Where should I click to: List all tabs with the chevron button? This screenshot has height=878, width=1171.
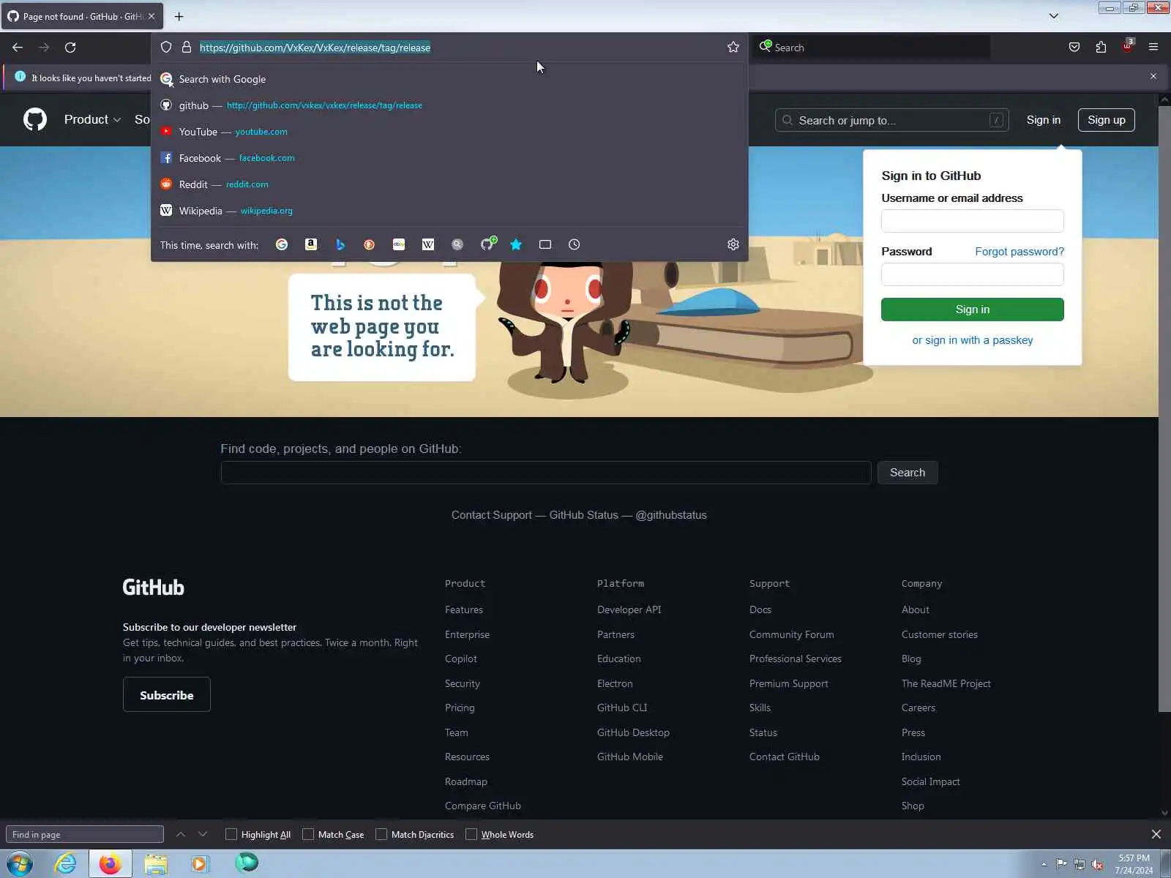(1054, 16)
